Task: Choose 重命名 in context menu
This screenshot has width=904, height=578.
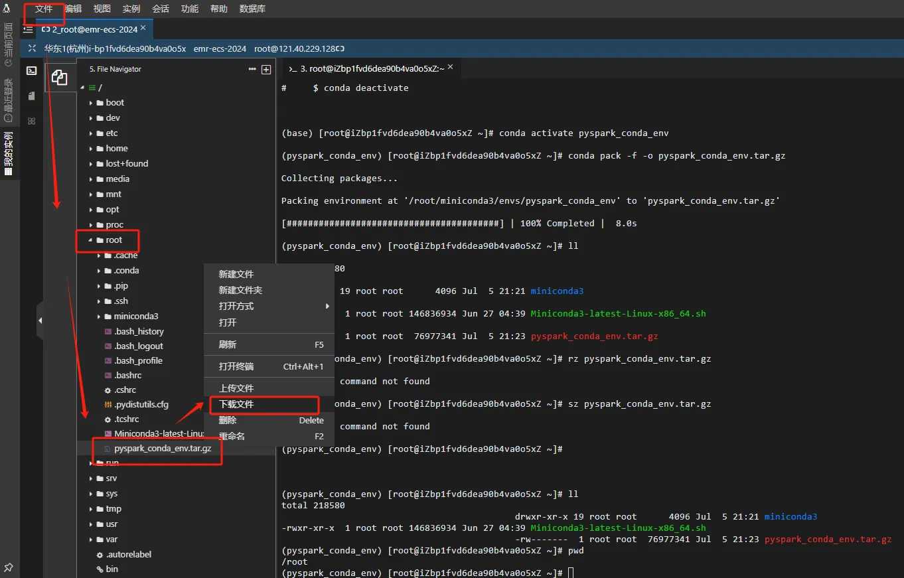Action: click(x=268, y=436)
